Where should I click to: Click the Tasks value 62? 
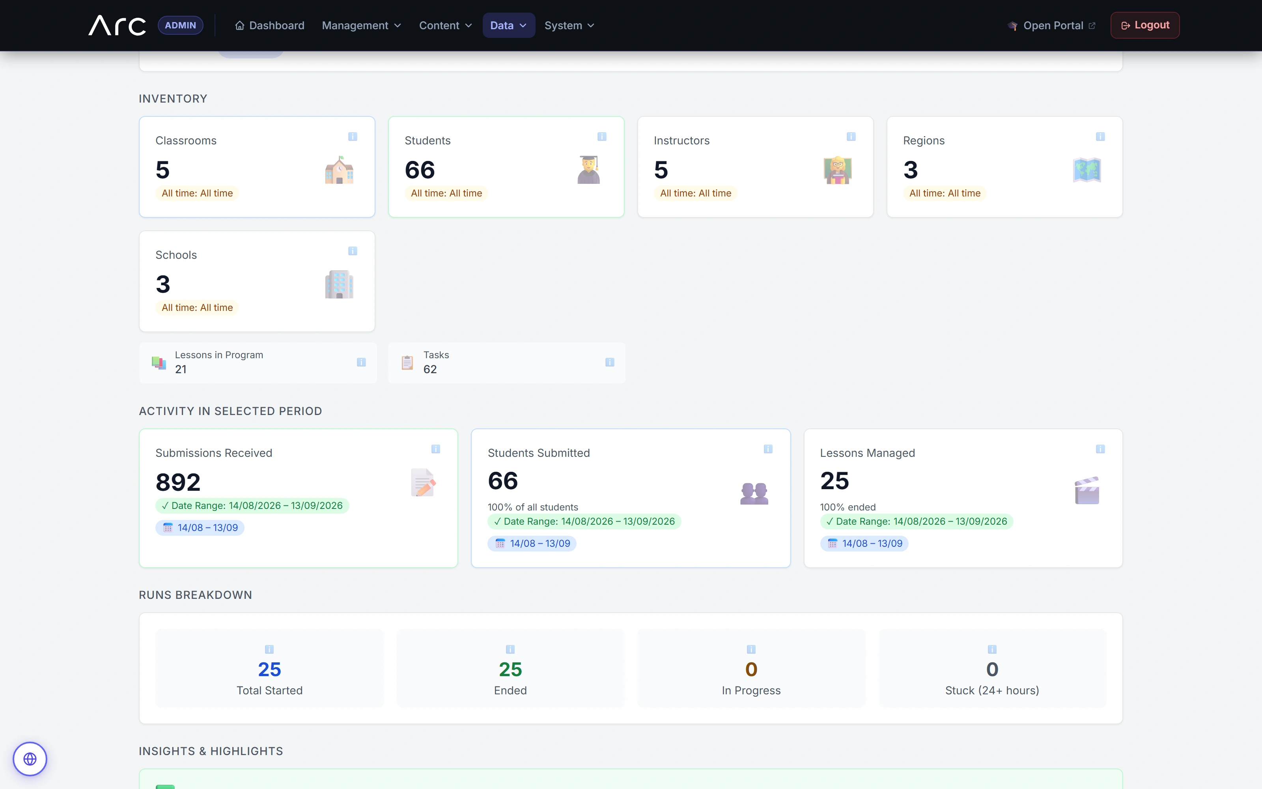(x=430, y=370)
